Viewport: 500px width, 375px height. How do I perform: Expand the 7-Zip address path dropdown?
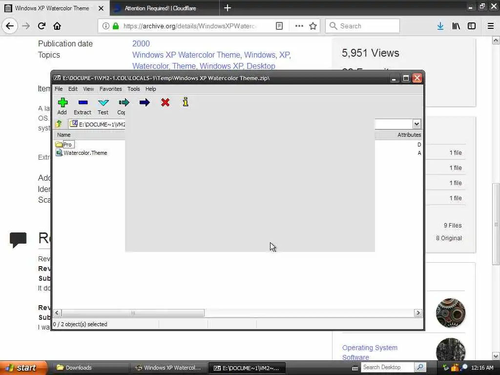[417, 124]
